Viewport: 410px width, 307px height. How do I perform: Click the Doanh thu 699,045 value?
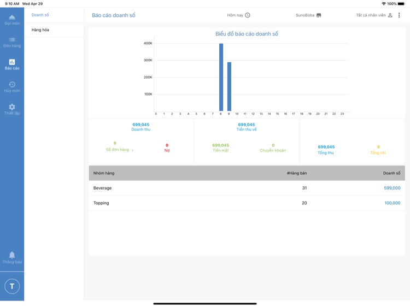(141, 125)
